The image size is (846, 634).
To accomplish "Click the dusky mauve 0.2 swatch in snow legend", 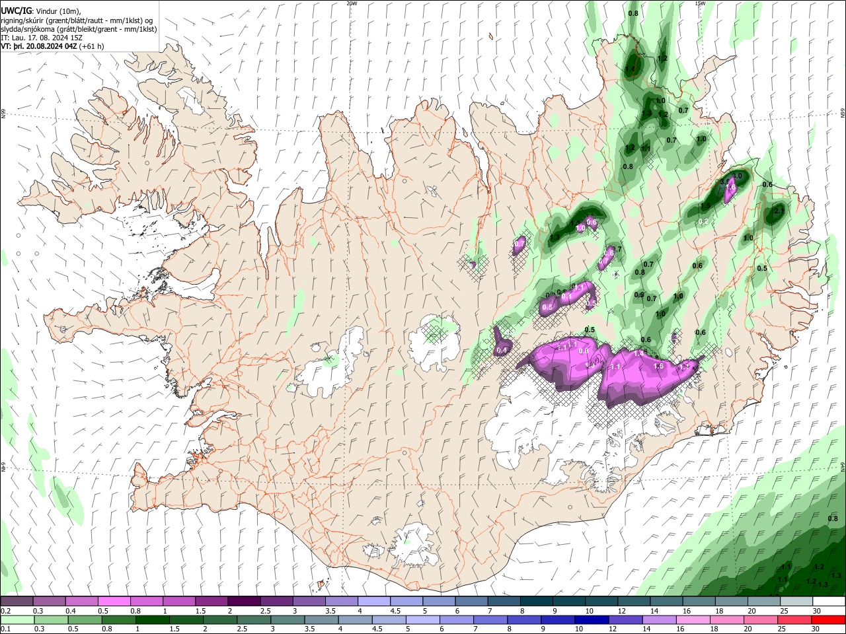I will 17,602.
